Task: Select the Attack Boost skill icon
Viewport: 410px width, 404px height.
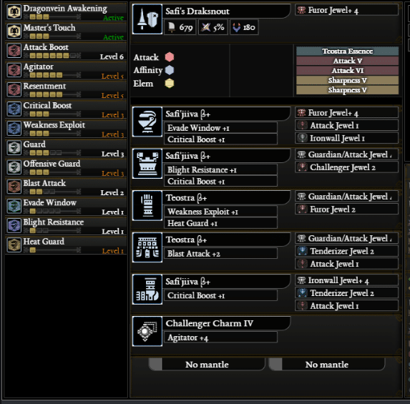Action: [x=14, y=51]
